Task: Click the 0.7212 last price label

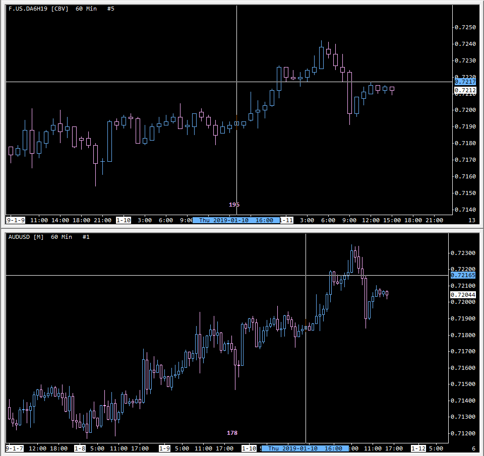Action: pos(465,90)
